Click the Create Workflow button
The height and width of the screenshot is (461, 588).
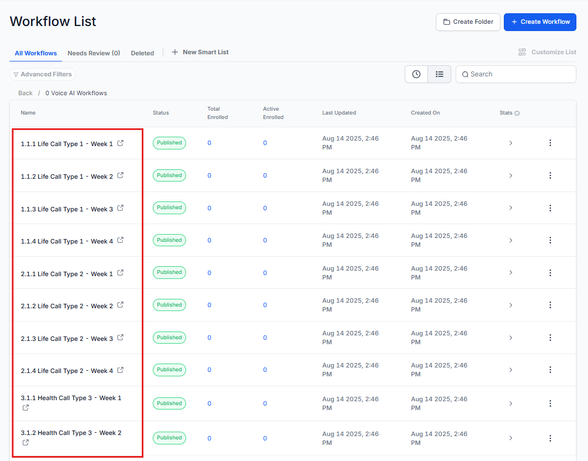540,22
